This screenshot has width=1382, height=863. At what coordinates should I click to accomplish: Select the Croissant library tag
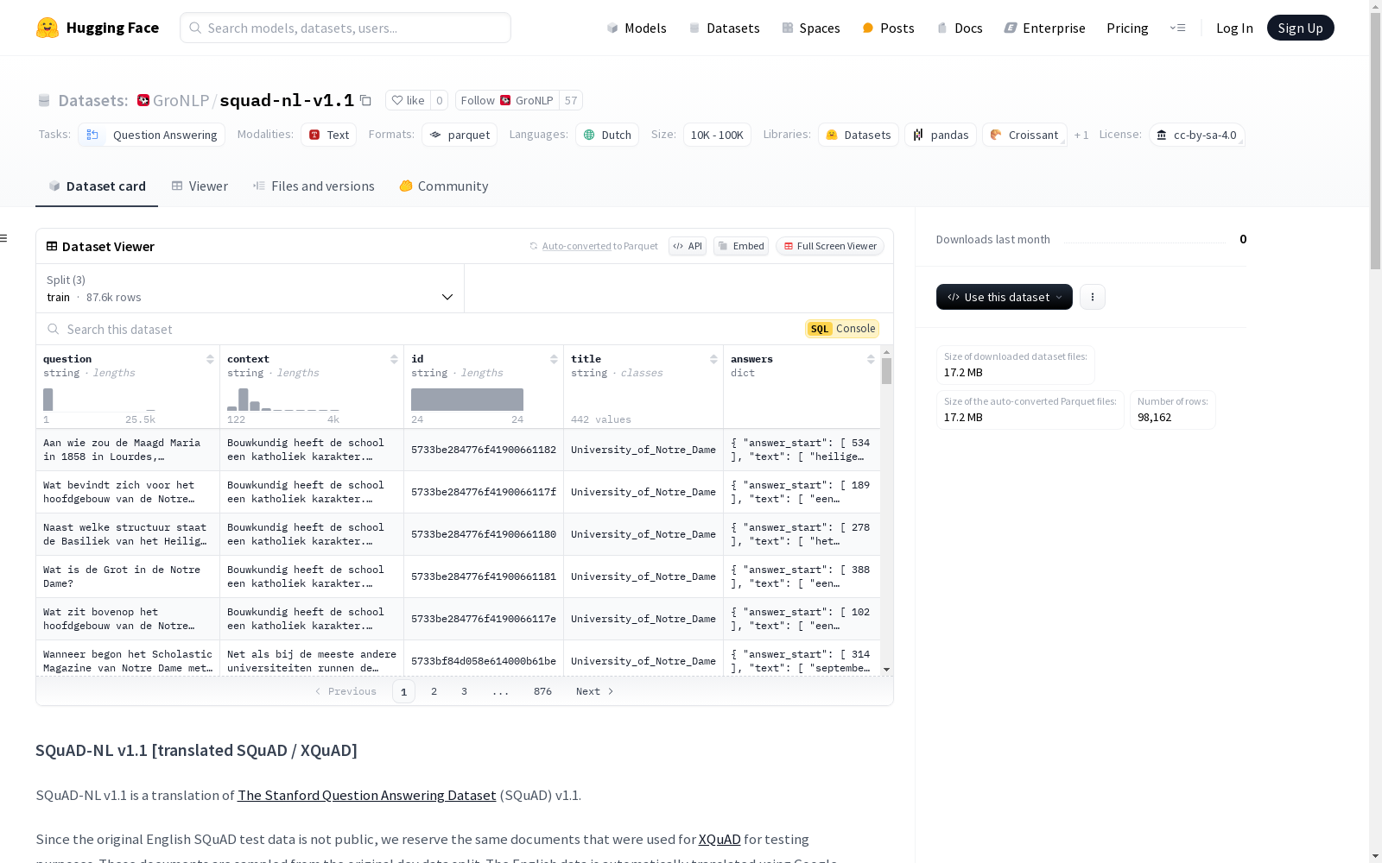1024,135
